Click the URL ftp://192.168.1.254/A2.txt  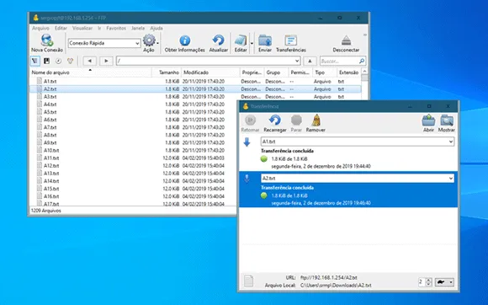[x=329, y=277]
